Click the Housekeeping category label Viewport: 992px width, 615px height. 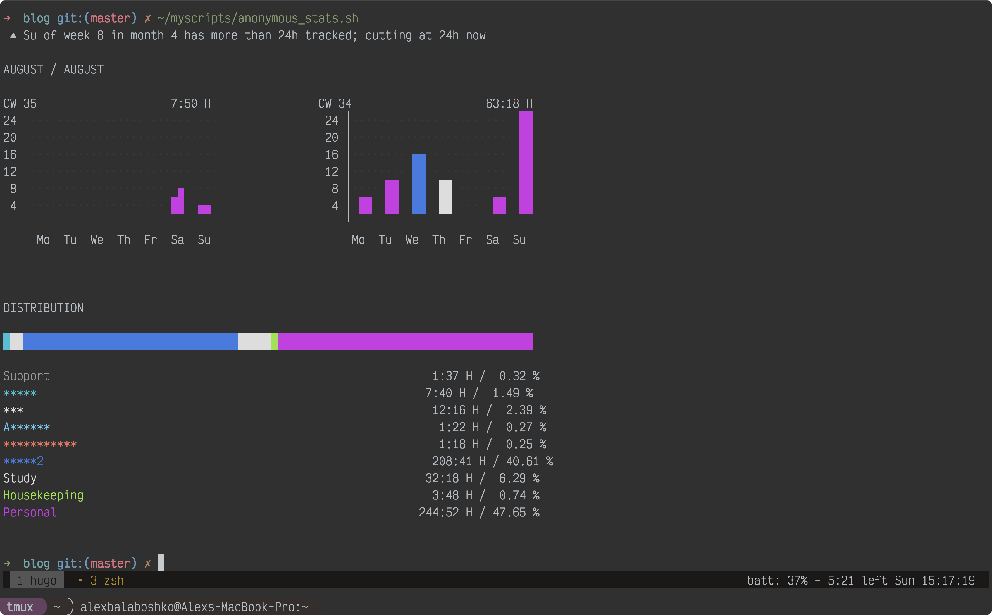coord(43,495)
